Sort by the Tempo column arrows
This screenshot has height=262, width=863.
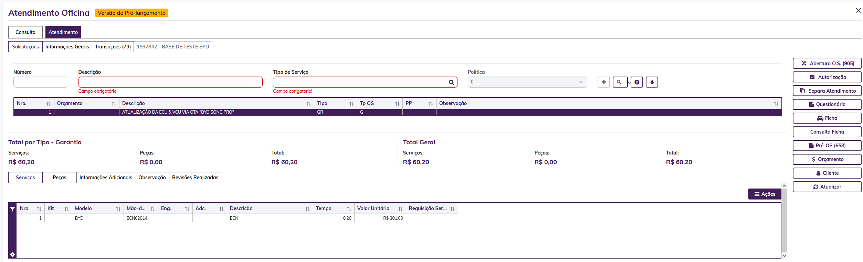pyautogui.click(x=349, y=209)
